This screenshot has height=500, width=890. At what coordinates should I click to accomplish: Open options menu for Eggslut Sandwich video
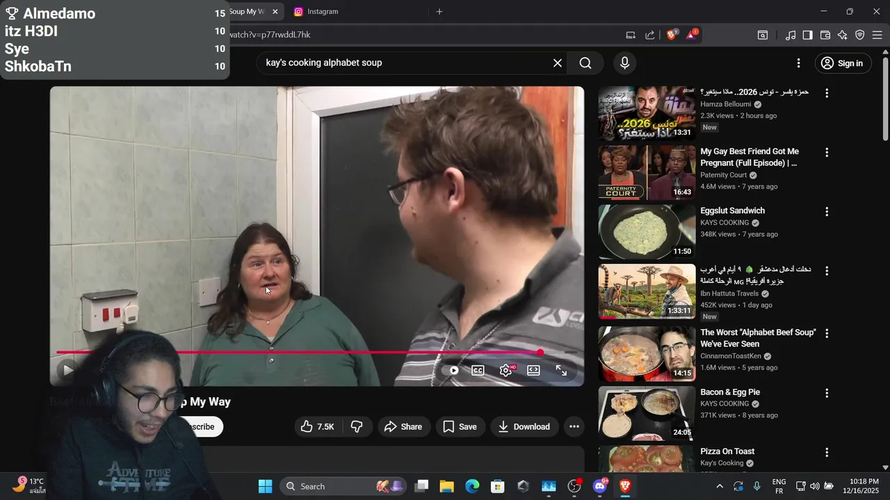click(x=827, y=211)
